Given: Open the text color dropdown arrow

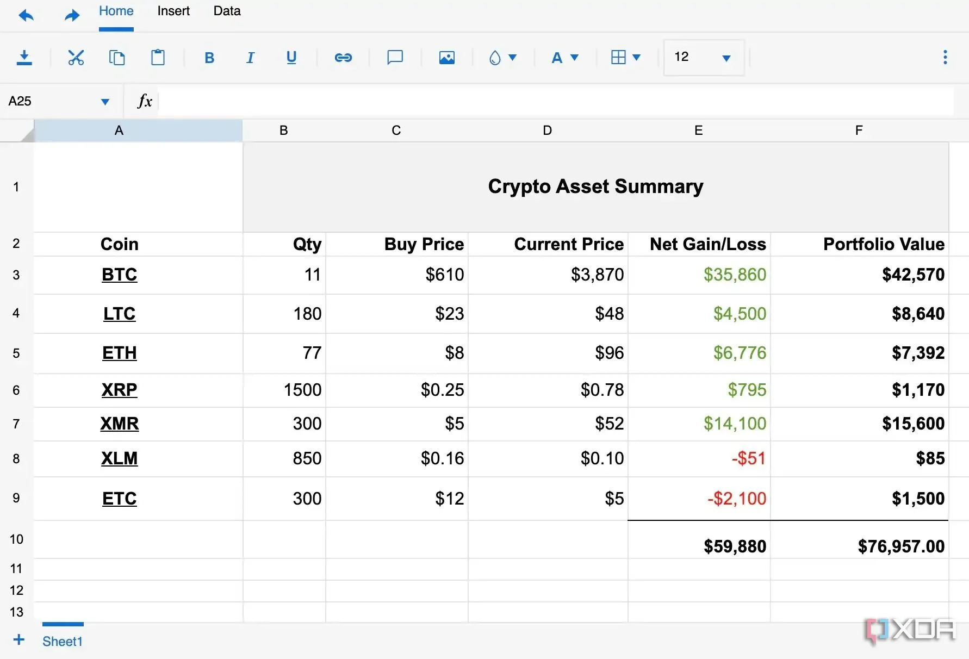Looking at the screenshot, I should click(x=574, y=57).
